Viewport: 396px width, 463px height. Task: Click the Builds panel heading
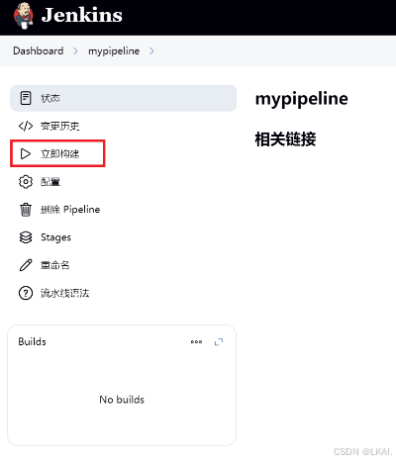[x=33, y=341]
